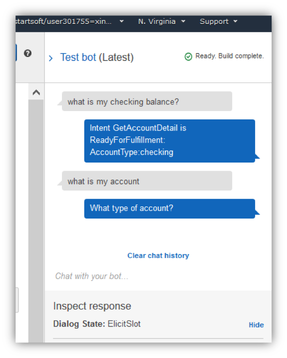Collapse the Test bot panel chevron
Image resolution: width=287 pixels, height=358 pixels.
tap(51, 58)
